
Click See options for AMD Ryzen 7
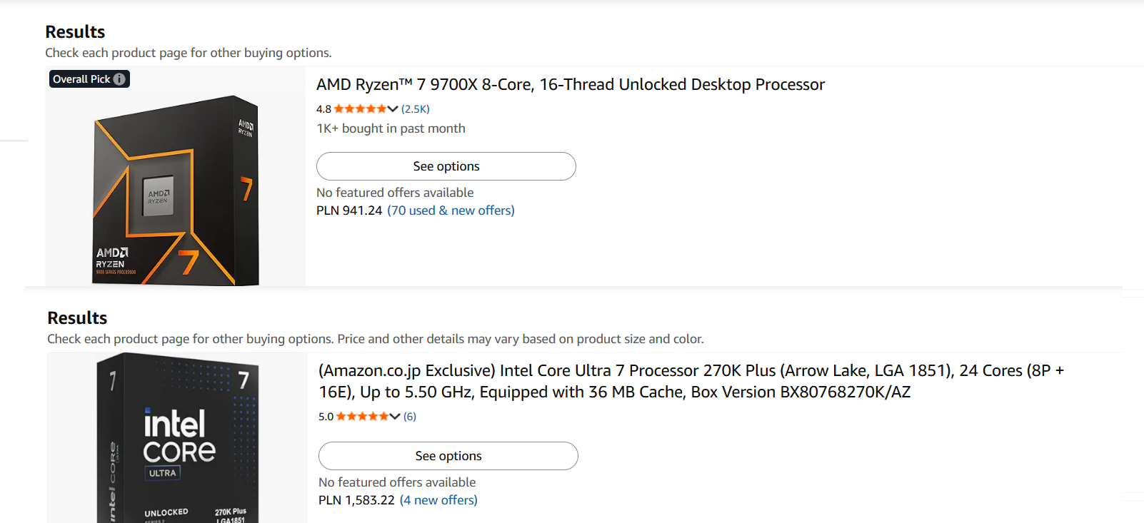[x=446, y=166]
